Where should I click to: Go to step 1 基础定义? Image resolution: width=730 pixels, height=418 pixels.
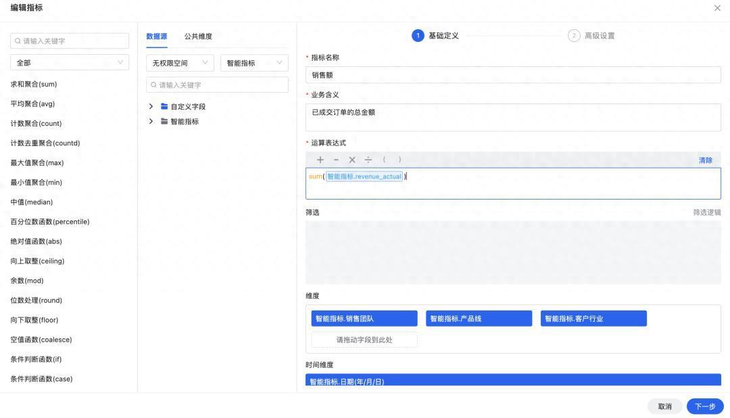pyautogui.click(x=435, y=35)
